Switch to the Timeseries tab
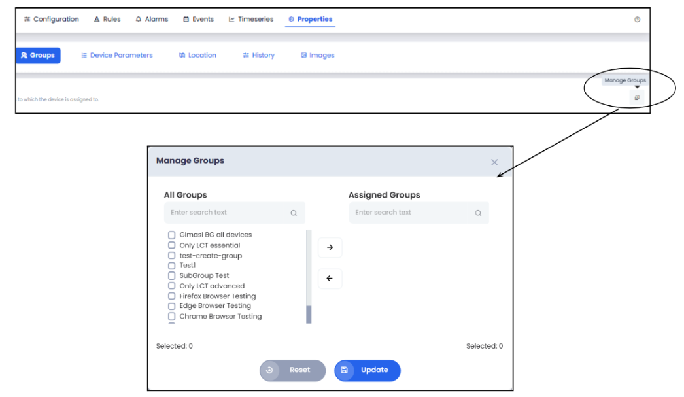This screenshot has width=684, height=397. coord(250,20)
